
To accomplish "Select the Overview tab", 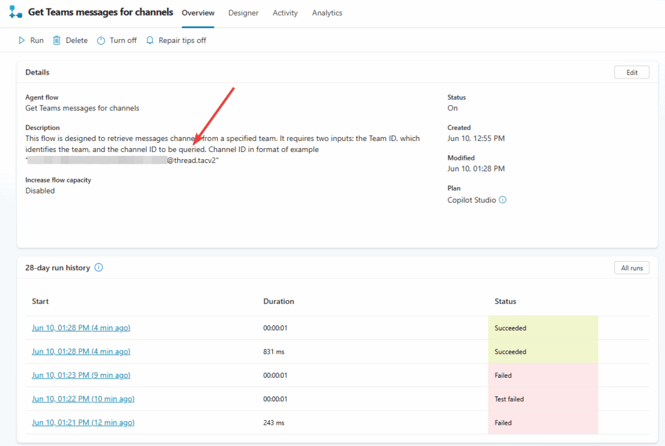I will (198, 13).
